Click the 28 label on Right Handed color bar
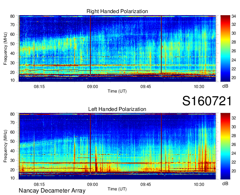Image resolution: width=240 pixels, height=195 pixels. tap(234, 42)
